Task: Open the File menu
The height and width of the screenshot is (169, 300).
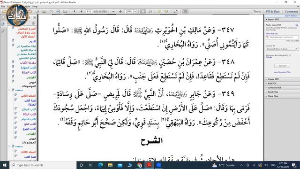Action: [3, 7]
